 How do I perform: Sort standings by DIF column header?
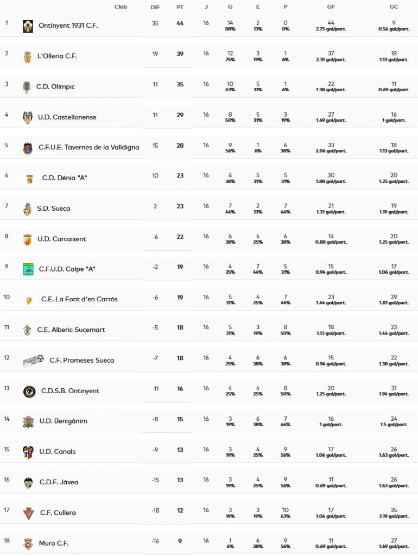click(x=155, y=7)
